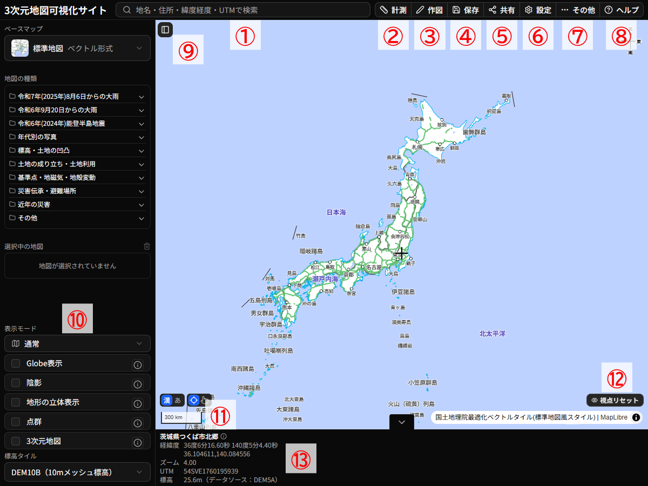
Task: Click the 地図が選択されていません message
Action: coord(77,266)
